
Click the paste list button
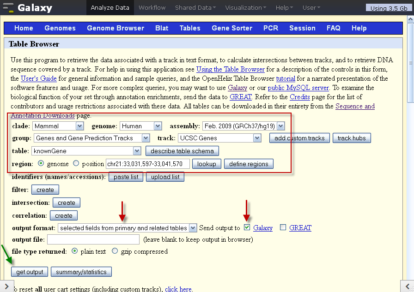[126, 177]
